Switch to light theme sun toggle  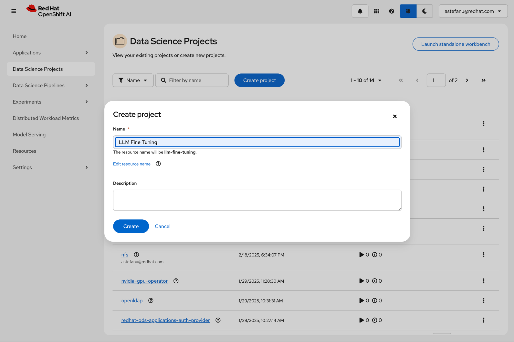408,11
